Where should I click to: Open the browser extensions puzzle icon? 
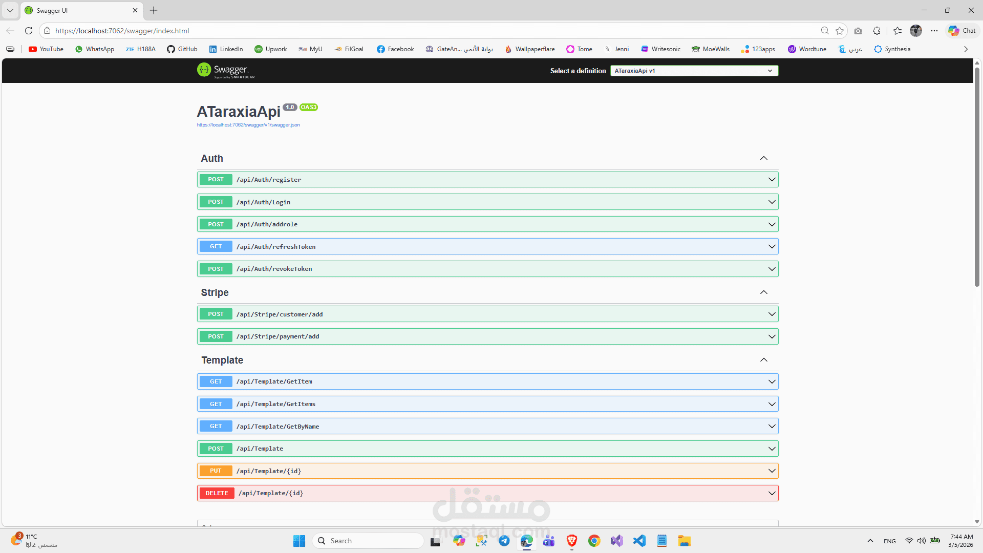coord(877,31)
